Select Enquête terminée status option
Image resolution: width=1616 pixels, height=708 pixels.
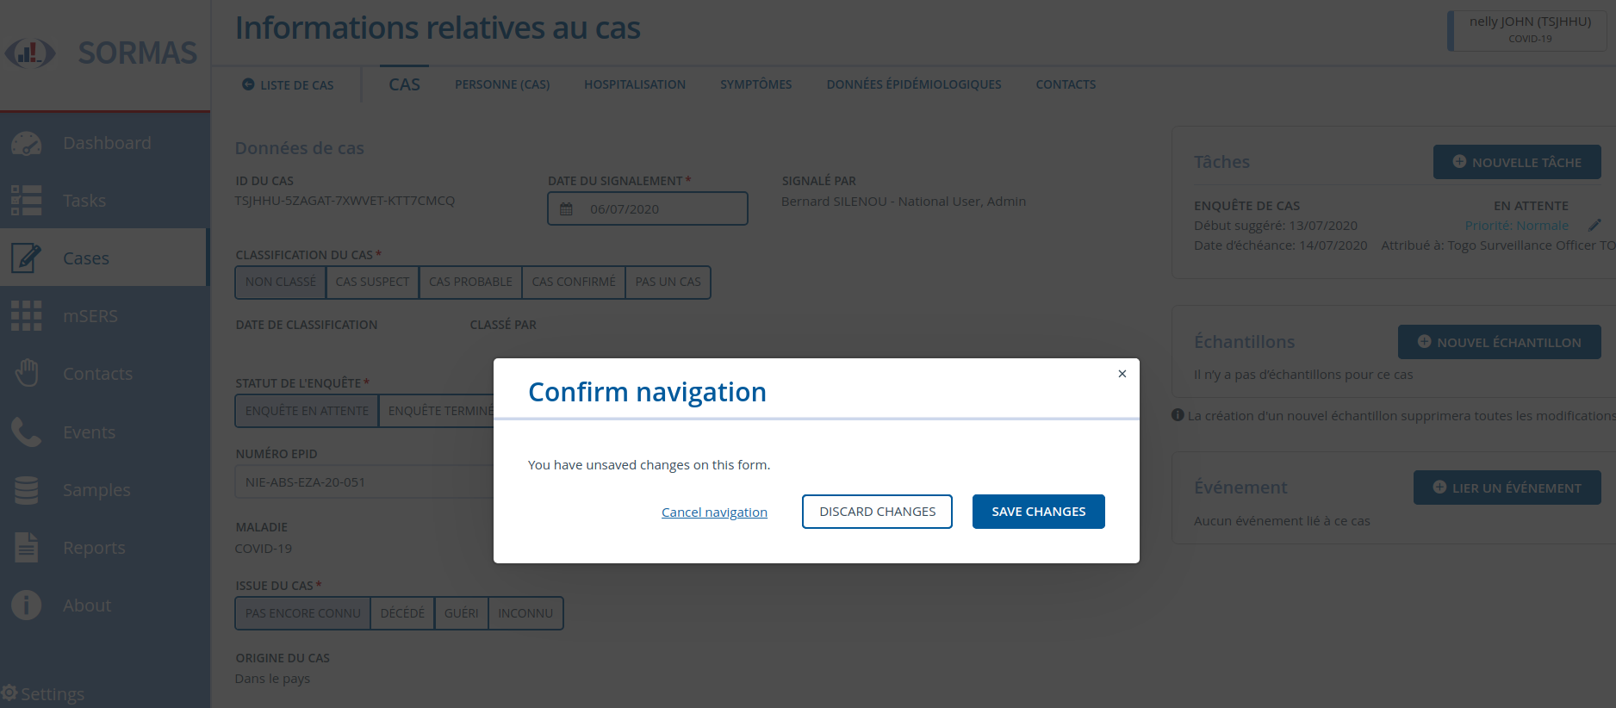pos(437,411)
